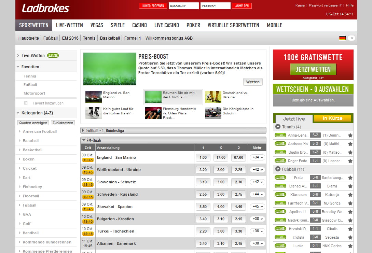
Task: Open +45 more markets for Slowakei - Spanien
Action: [257, 207]
